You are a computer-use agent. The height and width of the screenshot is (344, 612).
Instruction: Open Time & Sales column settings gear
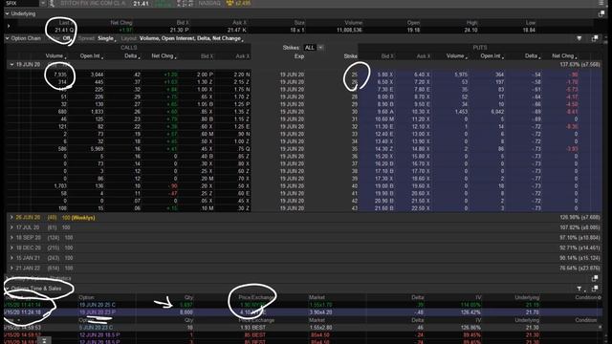pos(600,297)
